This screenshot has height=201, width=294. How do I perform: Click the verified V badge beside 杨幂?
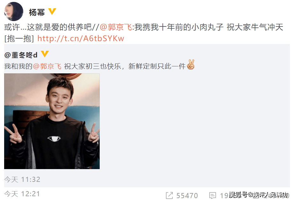pos(52,11)
